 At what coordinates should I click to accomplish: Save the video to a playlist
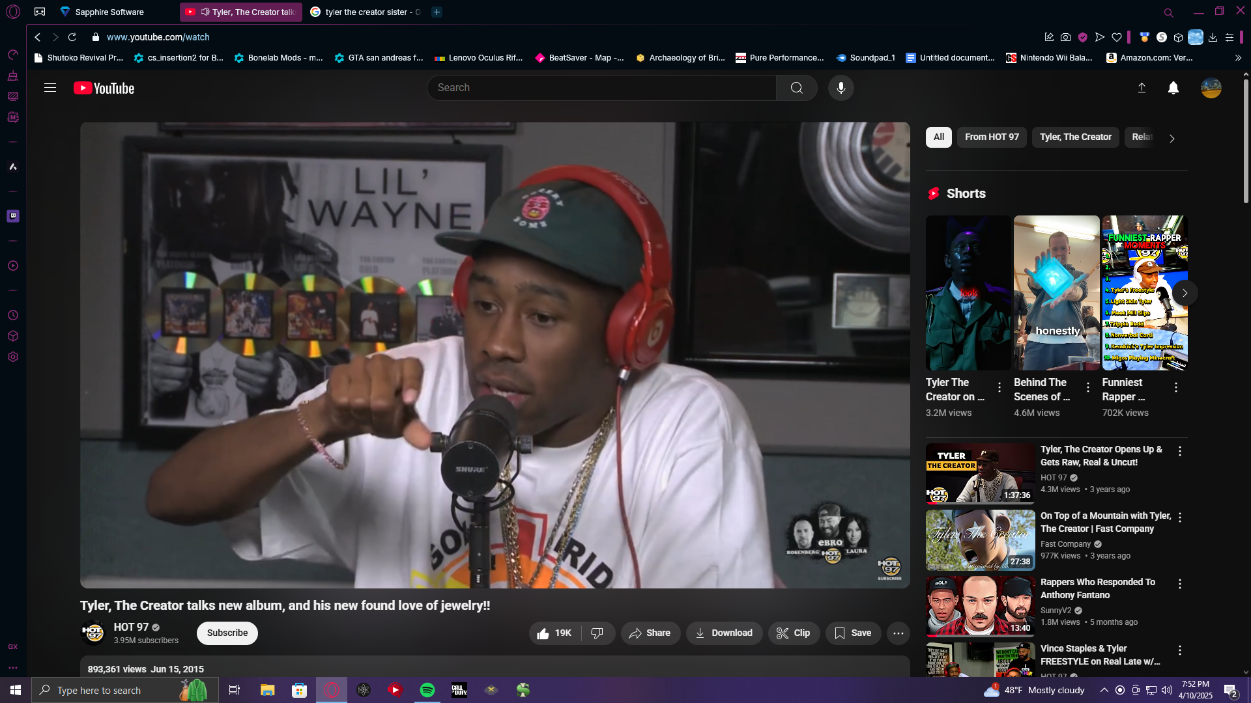coord(853,633)
